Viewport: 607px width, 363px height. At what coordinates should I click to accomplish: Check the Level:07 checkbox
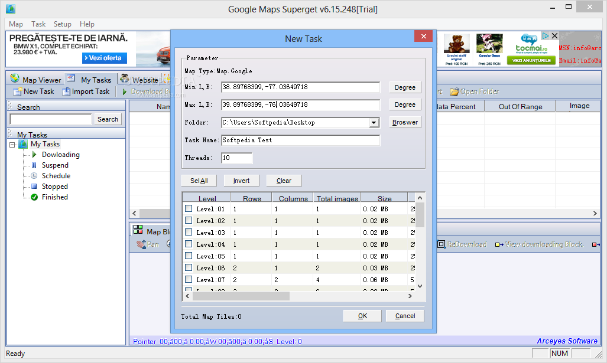pyautogui.click(x=189, y=279)
